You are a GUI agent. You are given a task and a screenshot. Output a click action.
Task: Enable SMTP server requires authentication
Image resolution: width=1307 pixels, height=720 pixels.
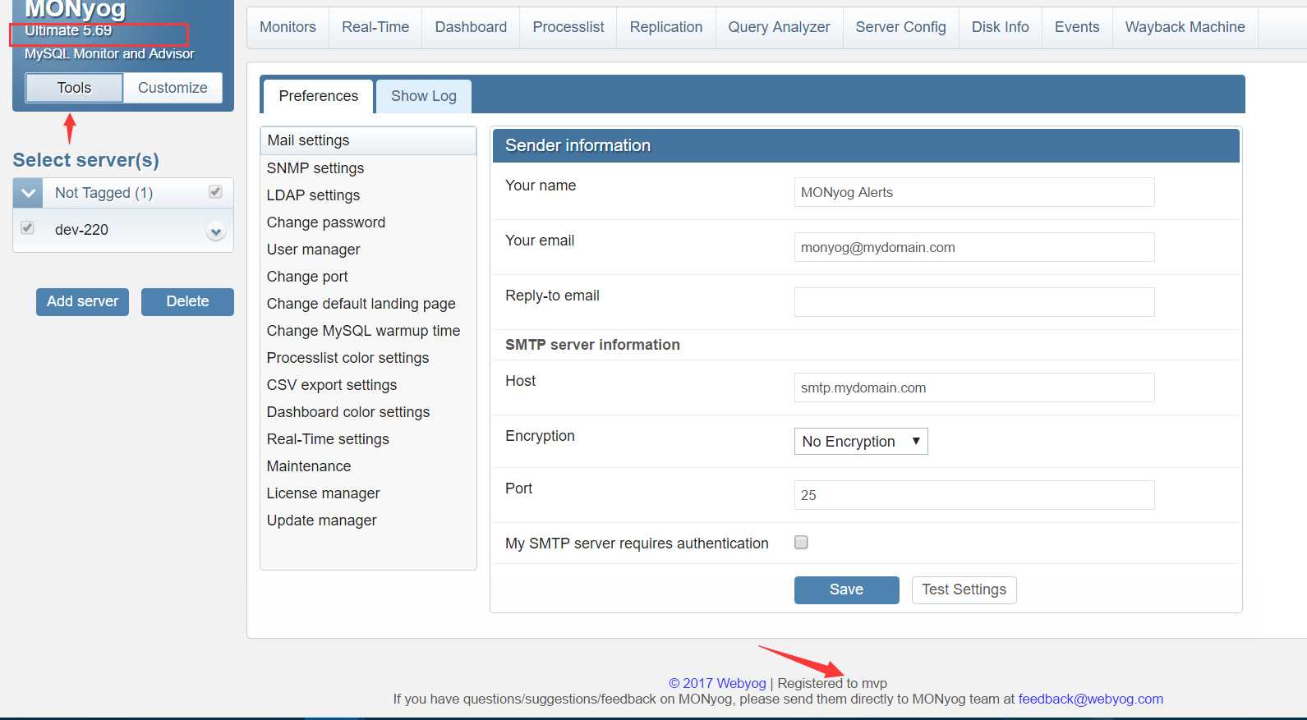pyautogui.click(x=801, y=542)
